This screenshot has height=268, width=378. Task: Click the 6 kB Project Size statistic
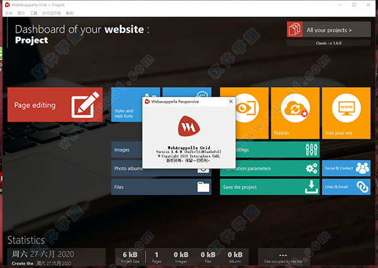[130, 257]
